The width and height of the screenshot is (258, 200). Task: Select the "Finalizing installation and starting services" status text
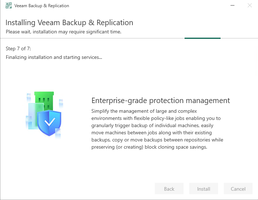tap(54, 57)
